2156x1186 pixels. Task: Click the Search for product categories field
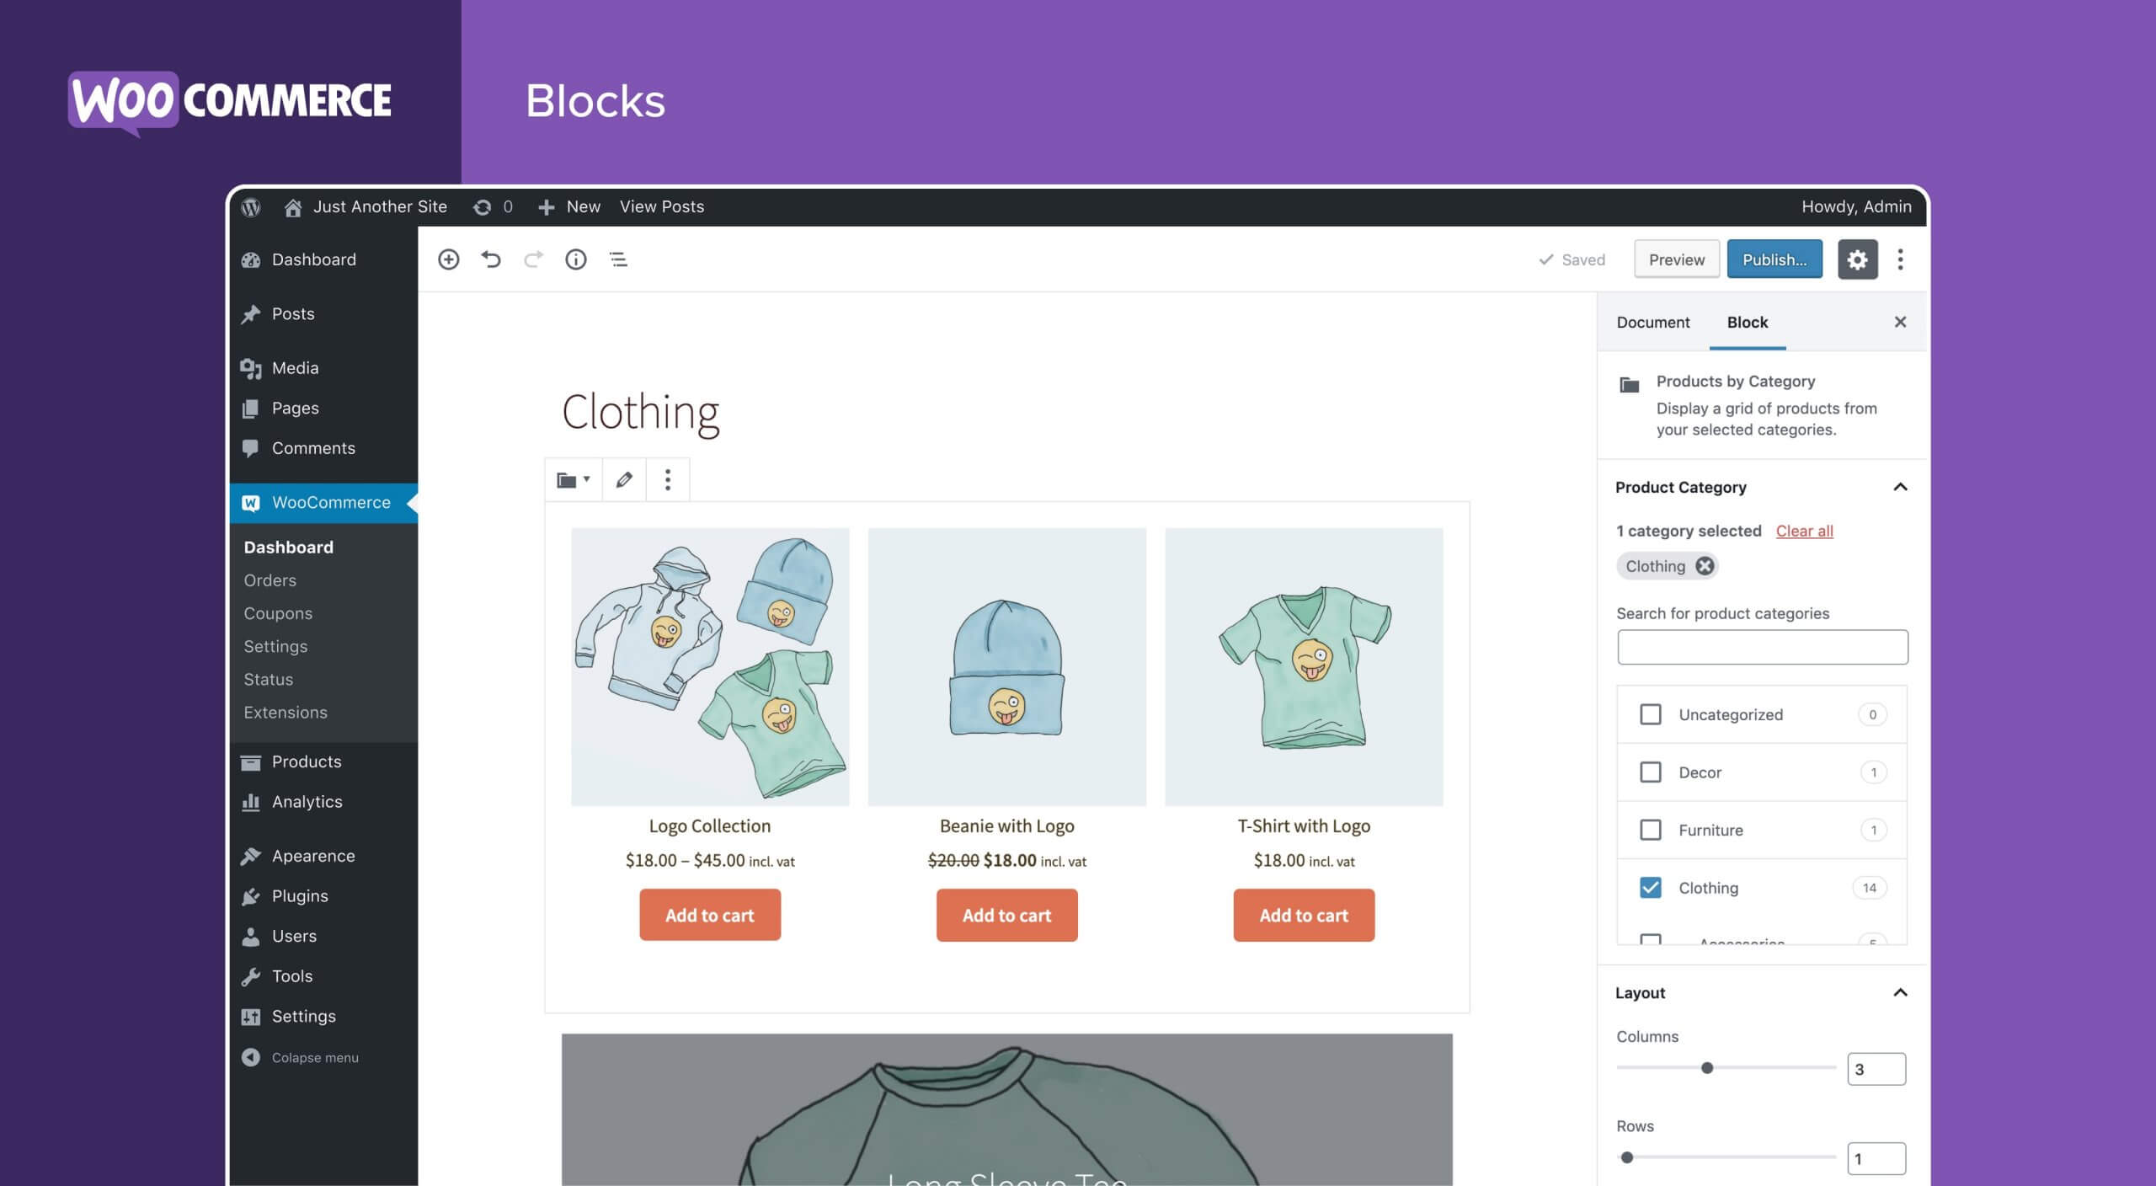coord(1762,645)
